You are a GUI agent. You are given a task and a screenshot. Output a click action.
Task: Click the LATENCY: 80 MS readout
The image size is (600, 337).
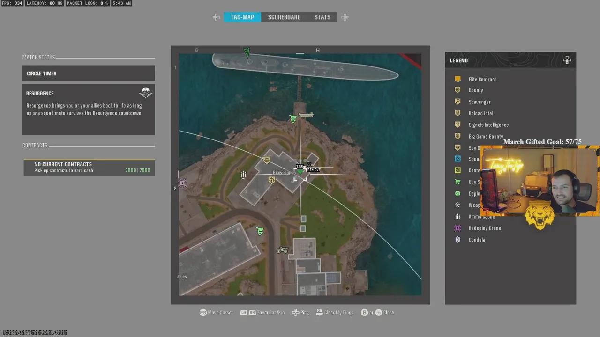point(45,3)
